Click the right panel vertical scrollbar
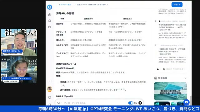 point(191,100)
